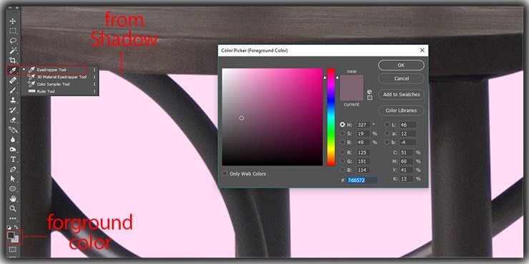Screen dimensions: 529x264
Task: Select the Zoom magnifier tool
Action: (13, 208)
